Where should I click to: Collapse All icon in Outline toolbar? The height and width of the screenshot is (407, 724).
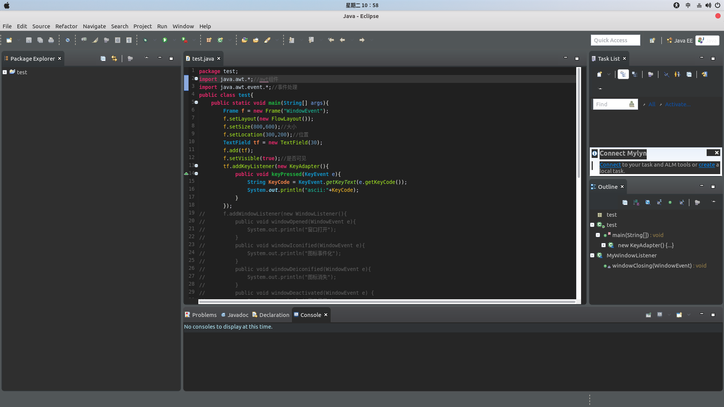pyautogui.click(x=625, y=202)
